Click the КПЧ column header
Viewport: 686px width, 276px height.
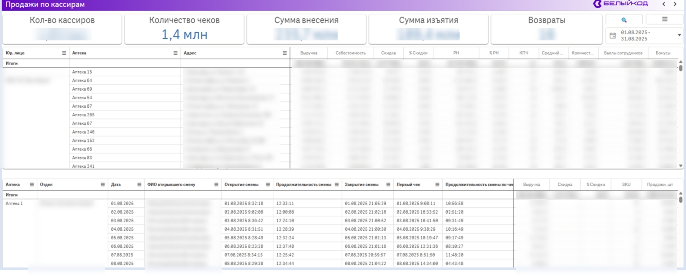524,53
